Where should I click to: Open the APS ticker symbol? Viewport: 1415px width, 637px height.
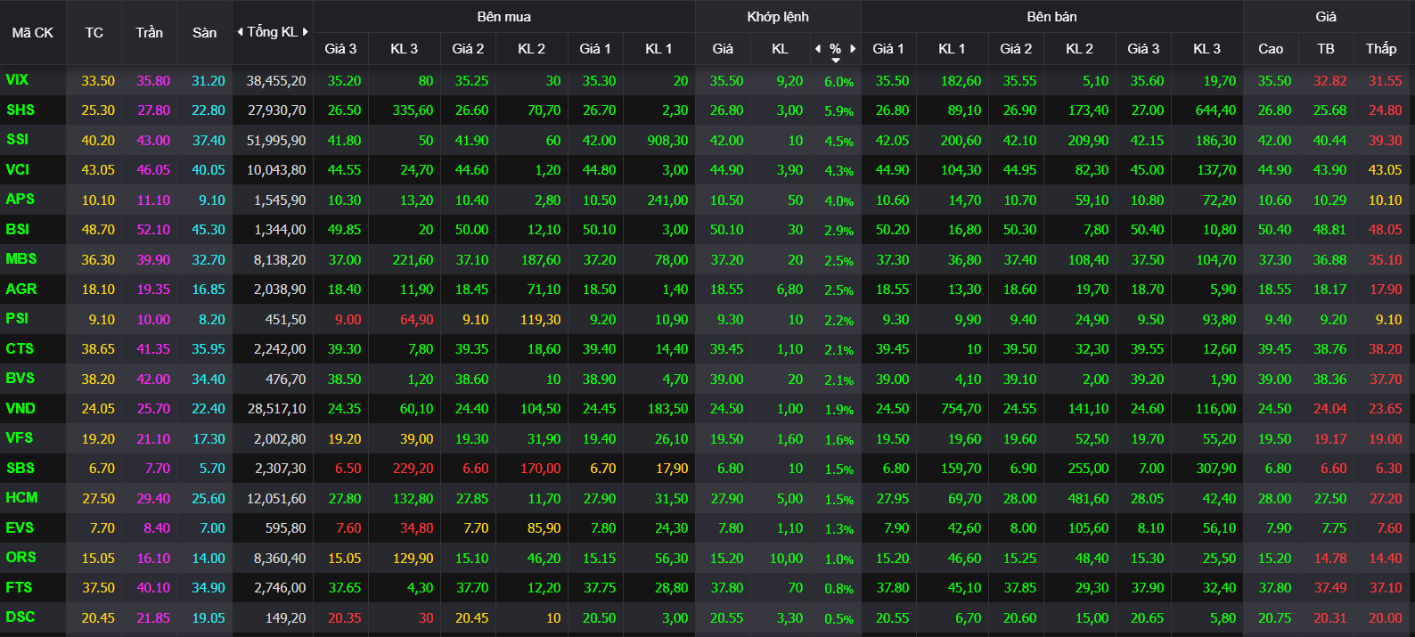point(20,200)
